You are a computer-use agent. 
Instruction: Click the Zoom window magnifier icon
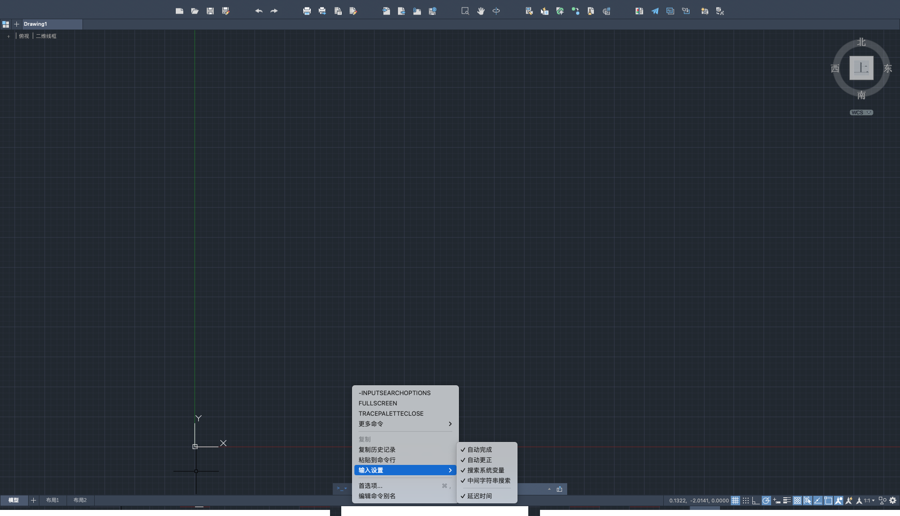(x=465, y=11)
